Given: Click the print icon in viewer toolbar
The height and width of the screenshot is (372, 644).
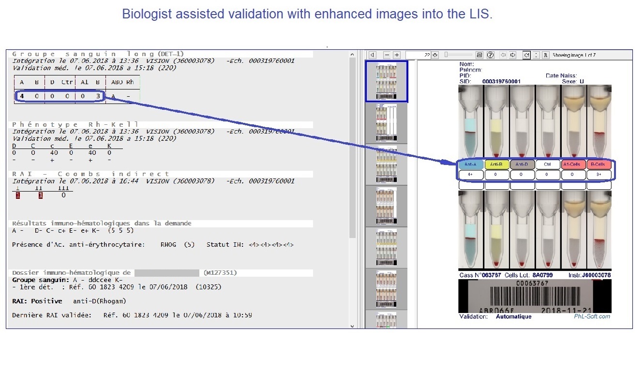Looking at the screenshot, I should click(x=479, y=55).
